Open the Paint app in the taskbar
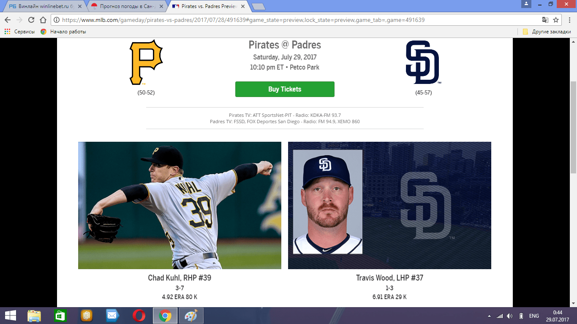The height and width of the screenshot is (324, 577). point(191,316)
